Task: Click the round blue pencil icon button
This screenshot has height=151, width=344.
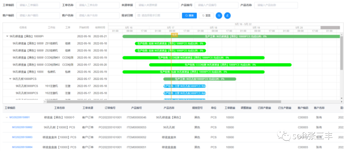Action: click(227, 15)
